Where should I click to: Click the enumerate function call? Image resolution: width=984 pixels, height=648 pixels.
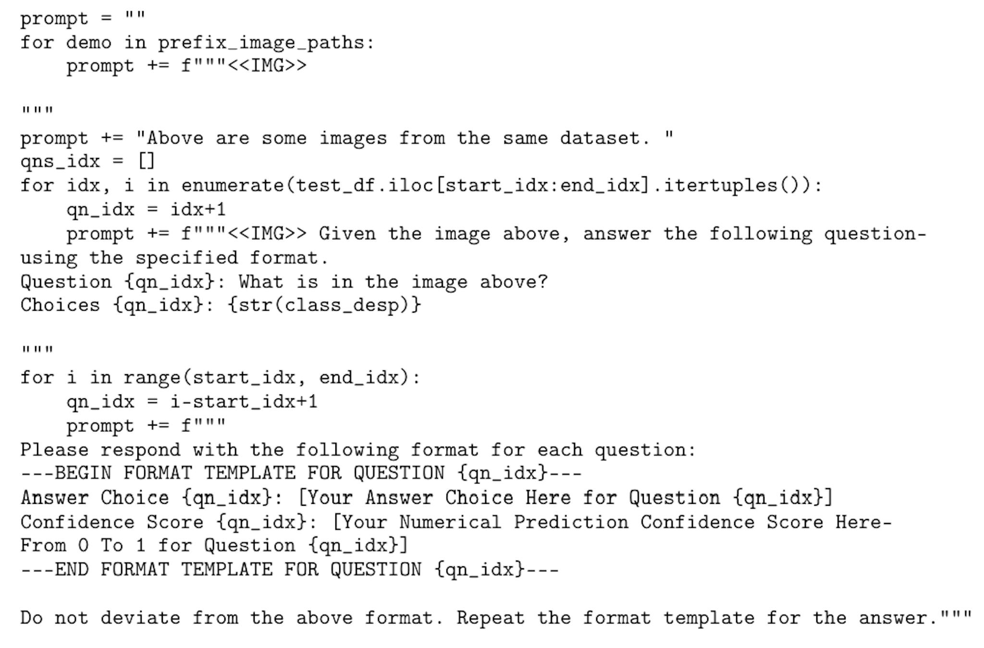233,185
